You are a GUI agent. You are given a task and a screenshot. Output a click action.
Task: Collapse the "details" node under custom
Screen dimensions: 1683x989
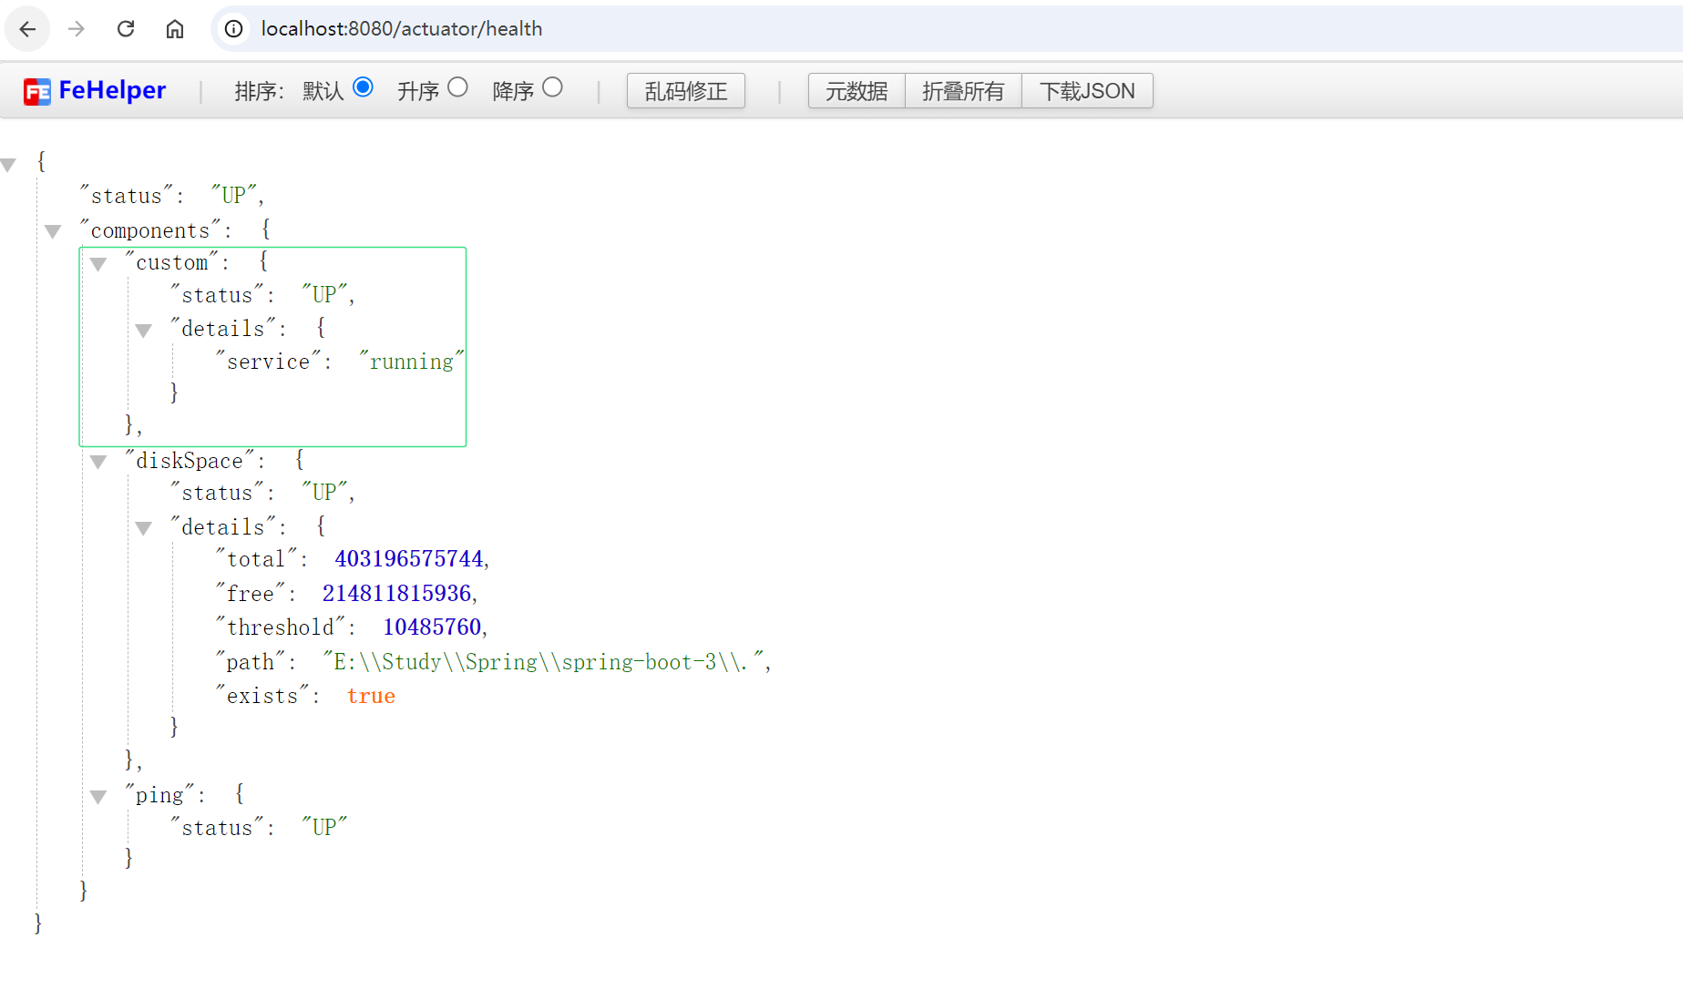[143, 331]
